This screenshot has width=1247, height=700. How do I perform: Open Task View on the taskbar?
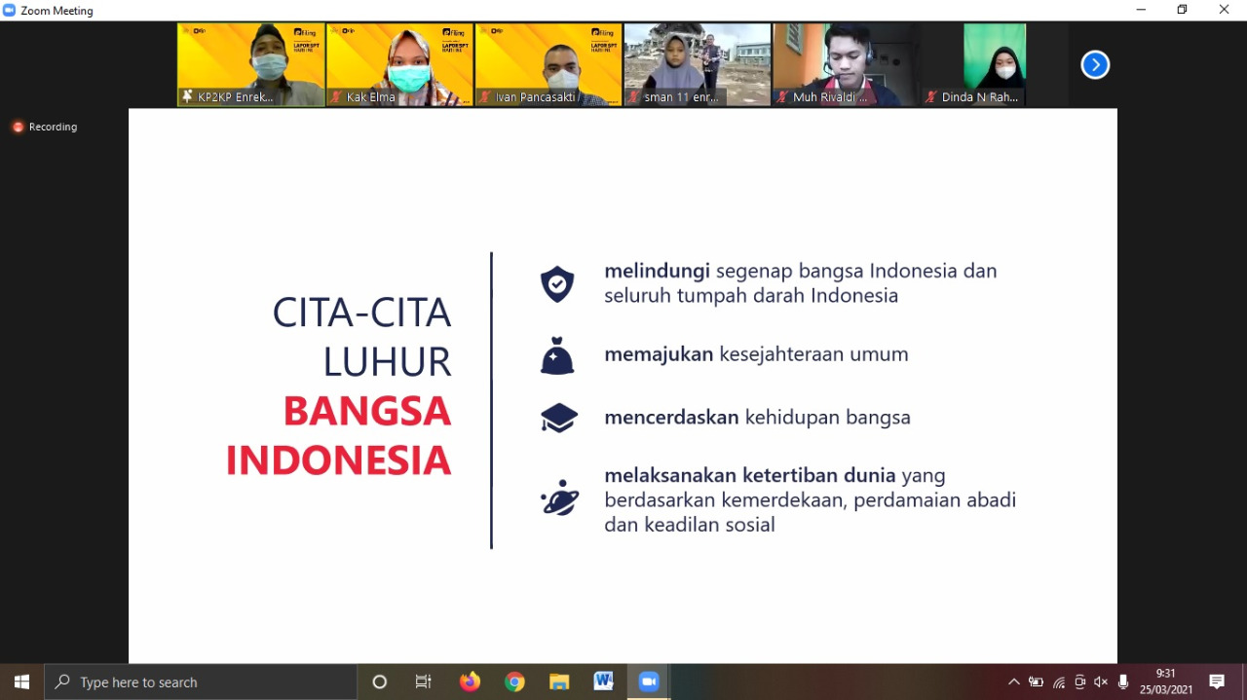tap(424, 682)
